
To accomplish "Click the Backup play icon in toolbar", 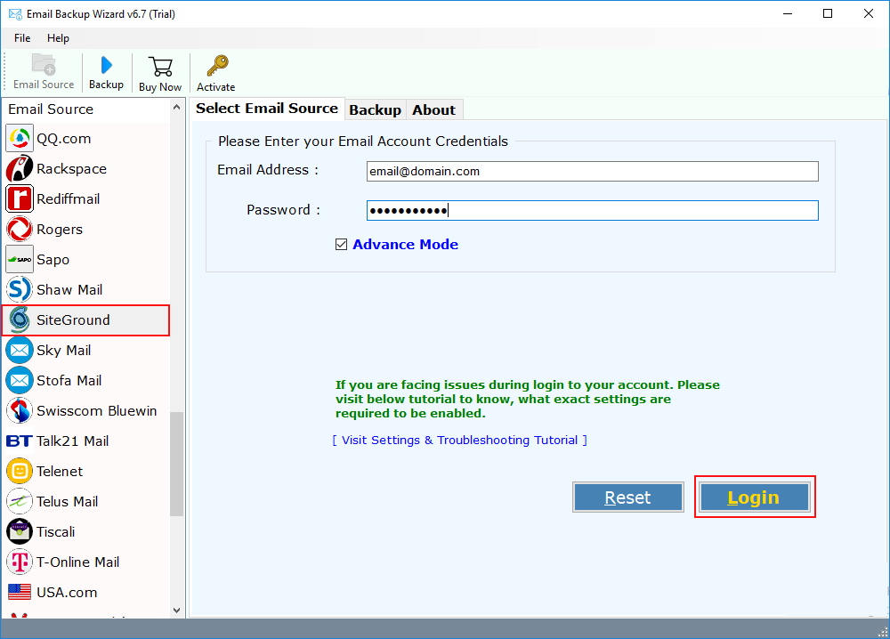I will (x=106, y=65).
